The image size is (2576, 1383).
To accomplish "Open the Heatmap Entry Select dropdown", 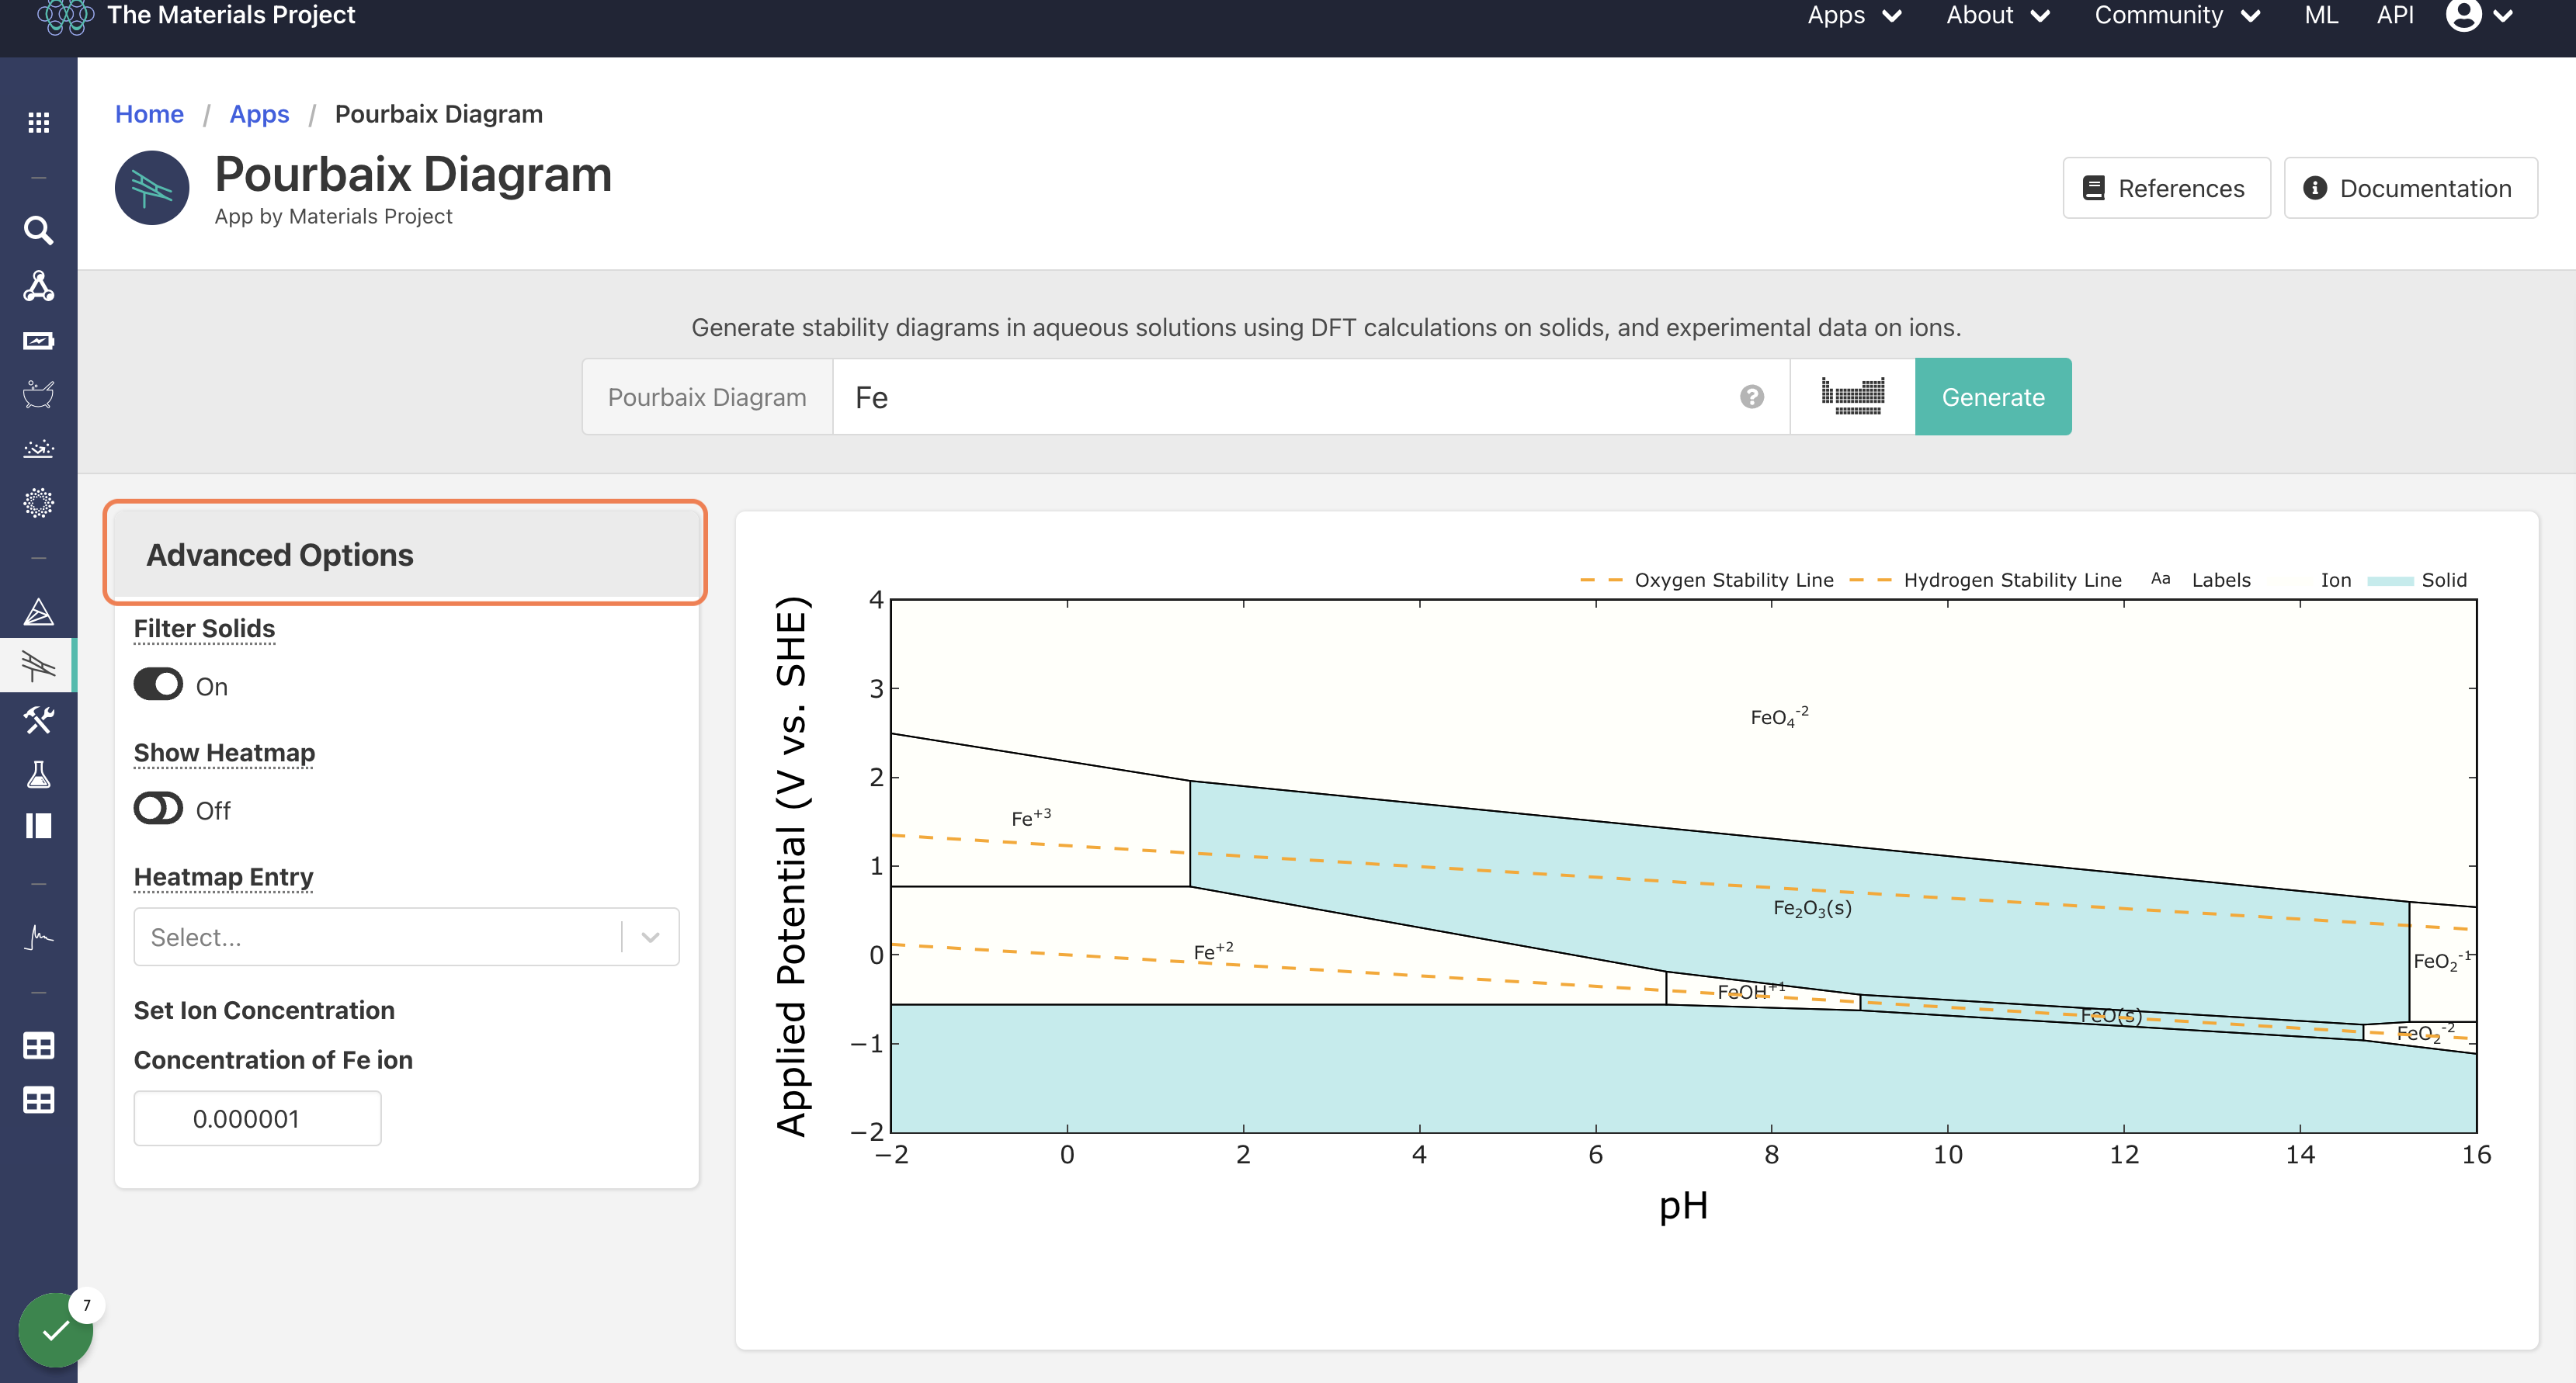I will 406,937.
